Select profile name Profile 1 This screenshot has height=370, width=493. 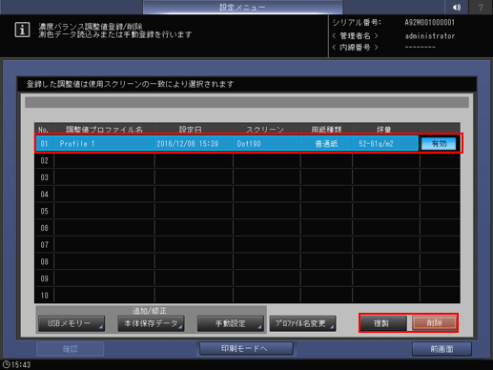[77, 144]
